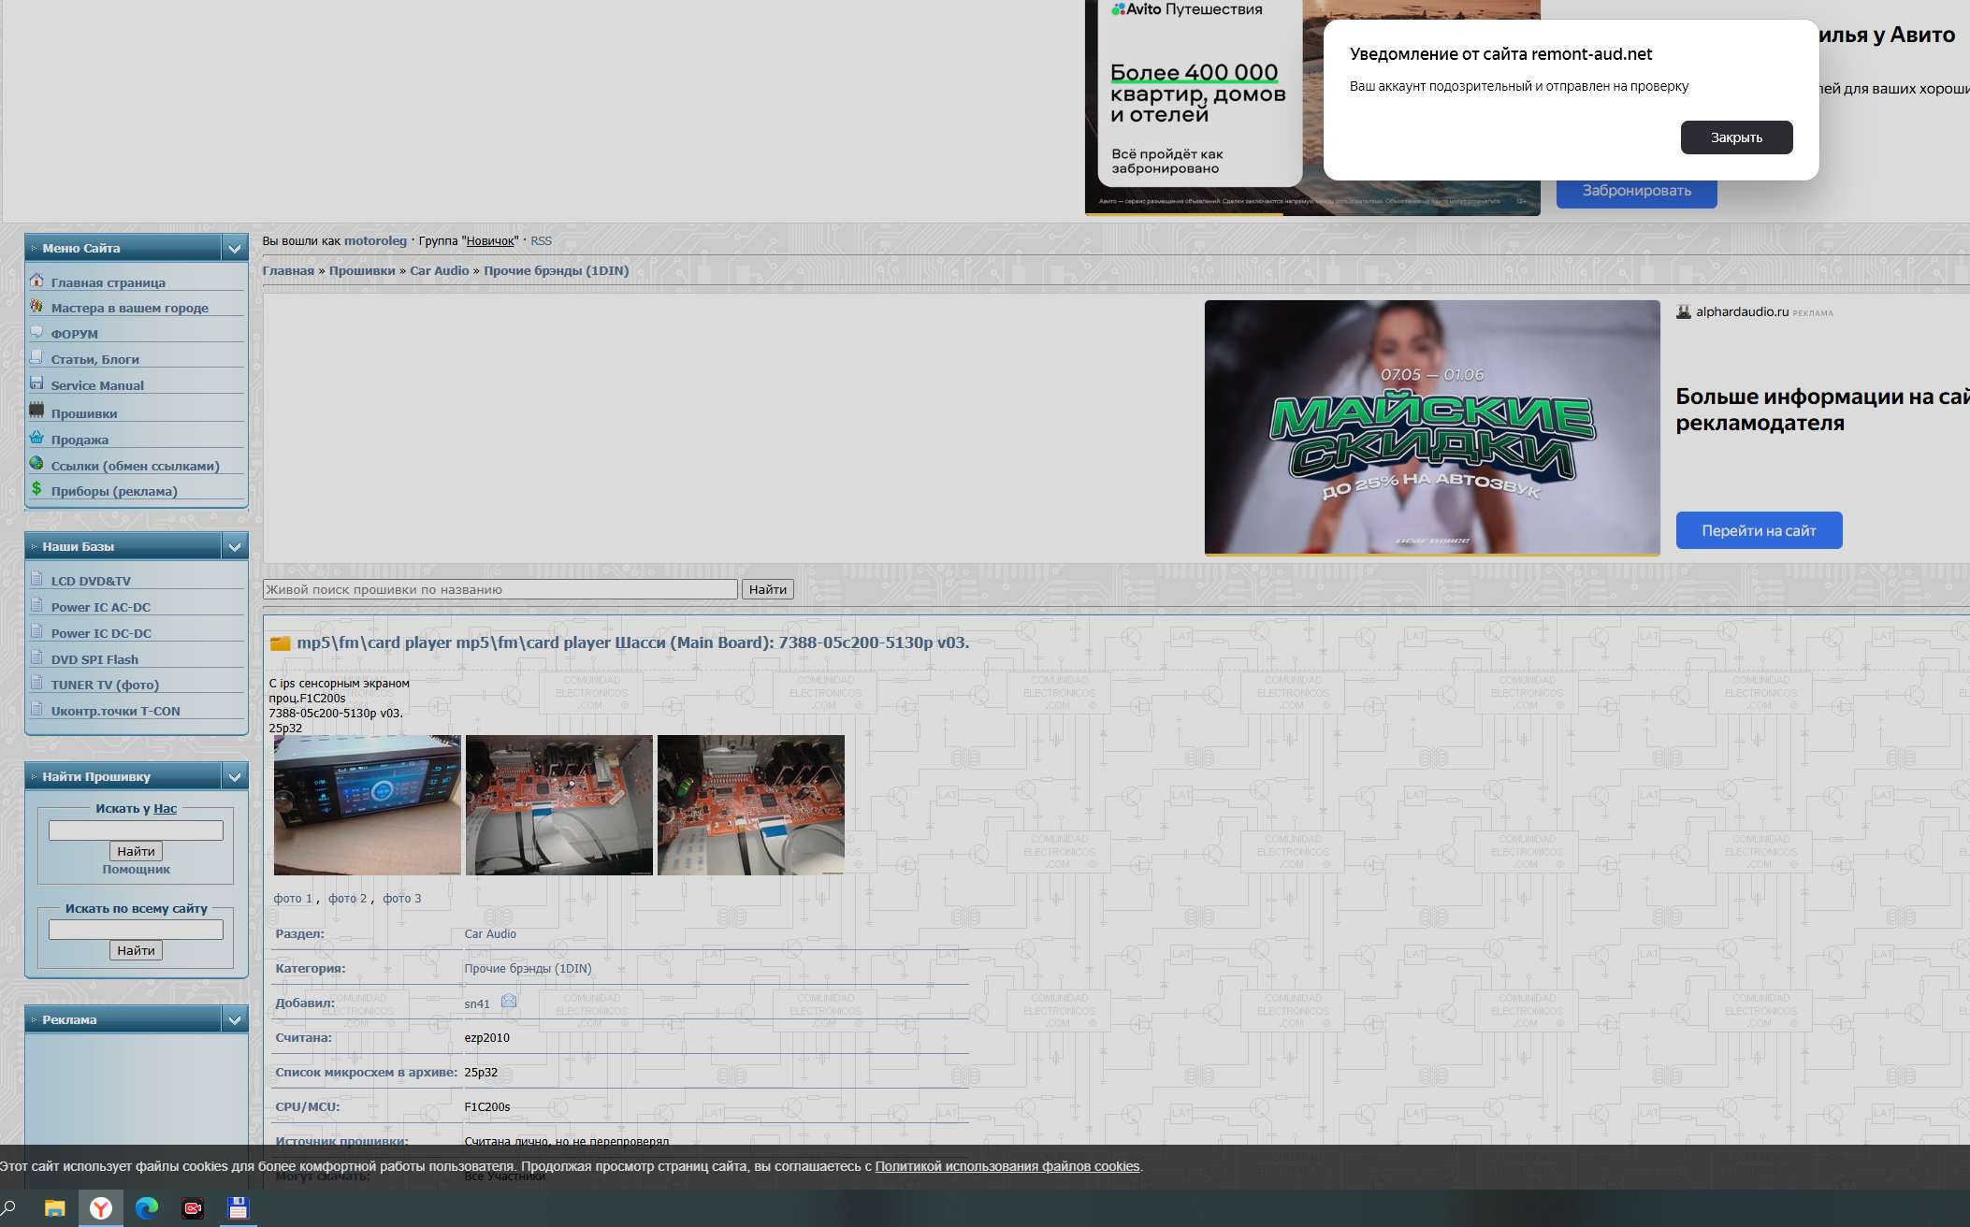
Task: Click the document icon beside DVD SPI Flash
Action: click(36, 657)
